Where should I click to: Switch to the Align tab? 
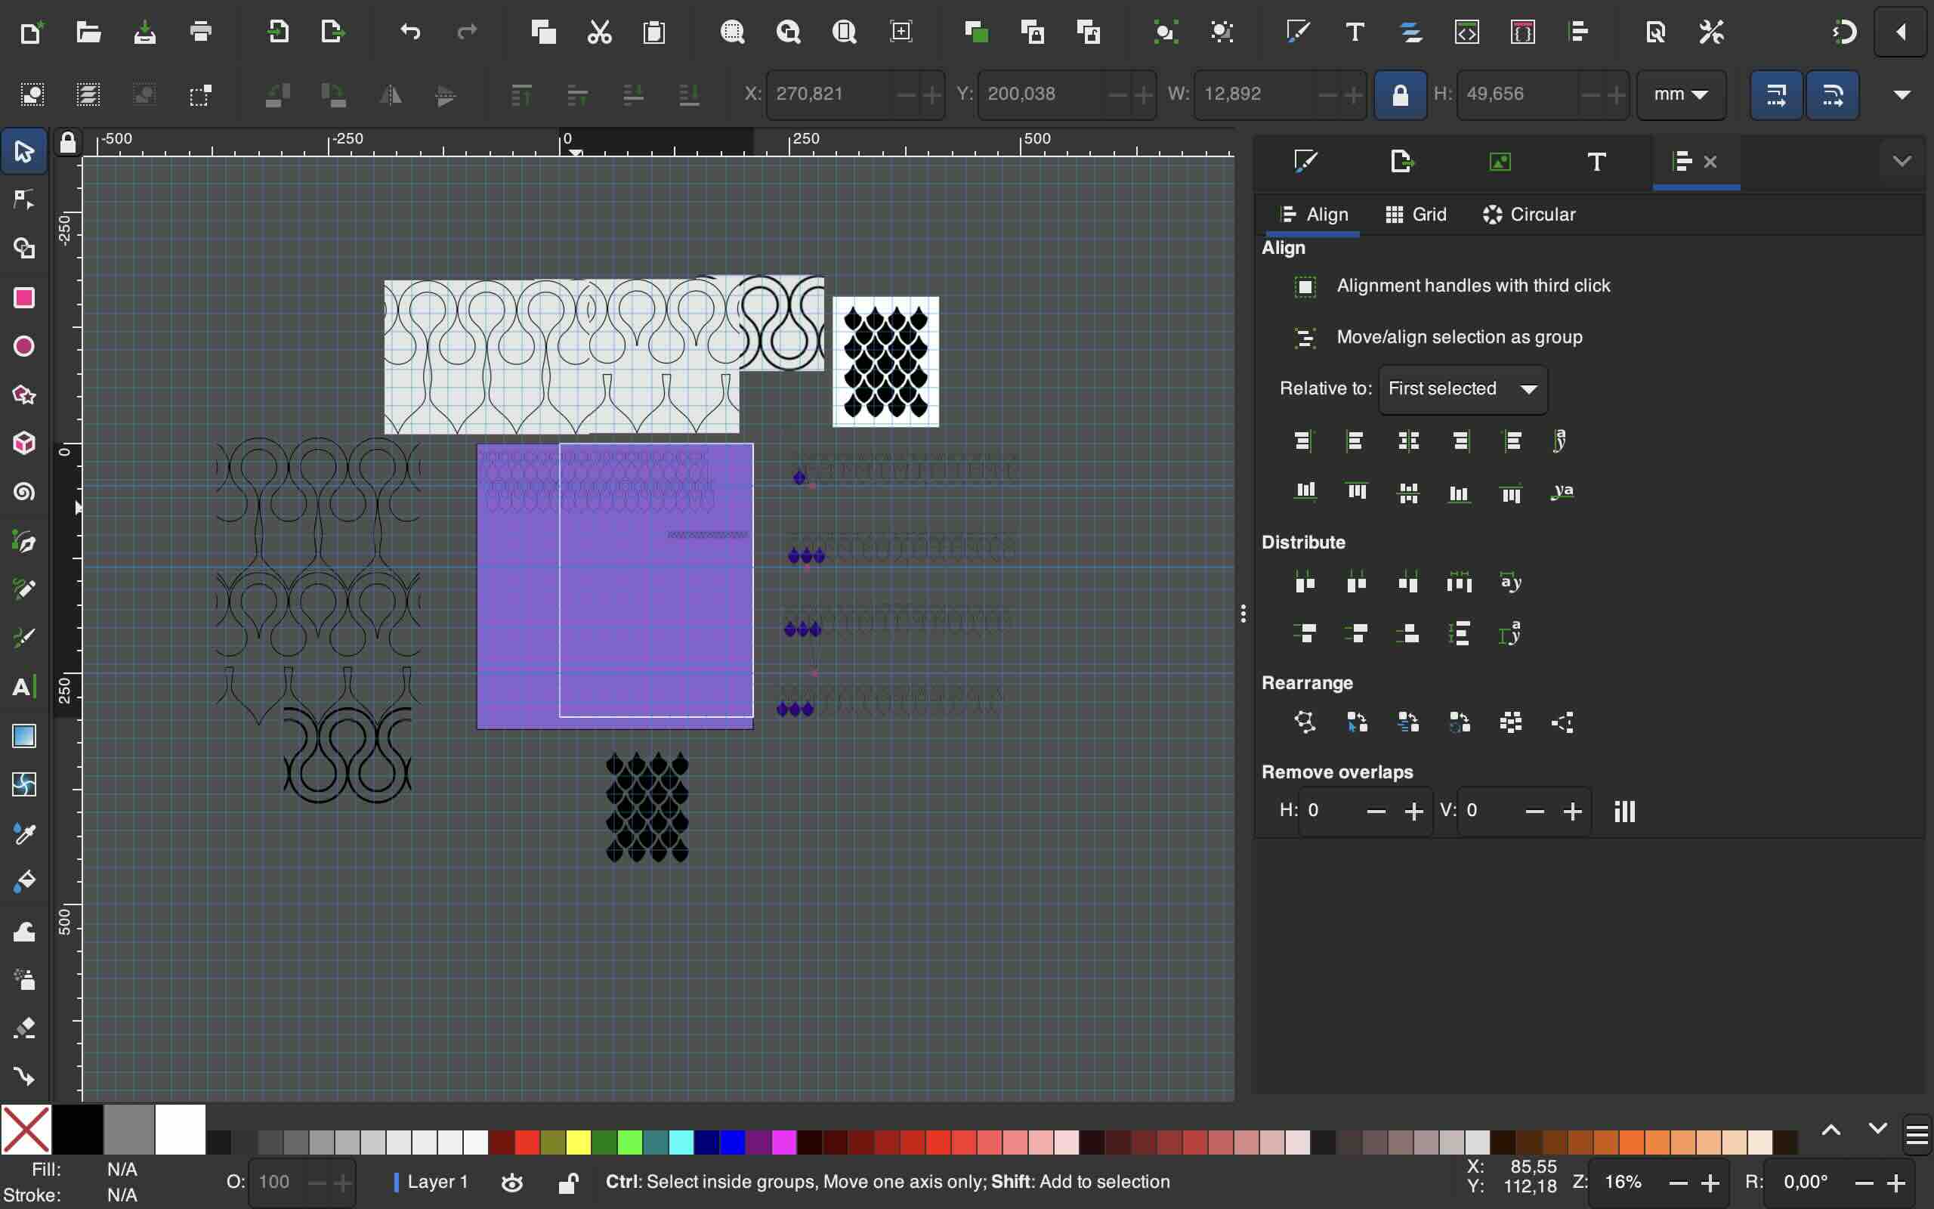[x=1314, y=215]
